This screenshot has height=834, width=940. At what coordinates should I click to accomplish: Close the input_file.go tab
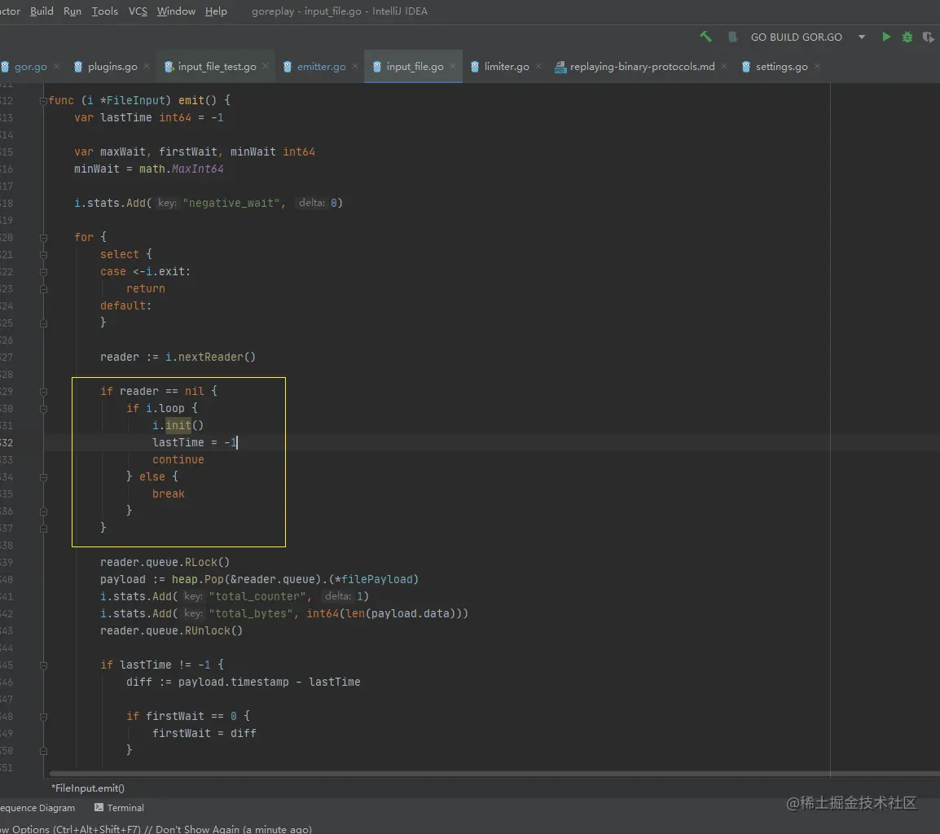click(x=453, y=66)
